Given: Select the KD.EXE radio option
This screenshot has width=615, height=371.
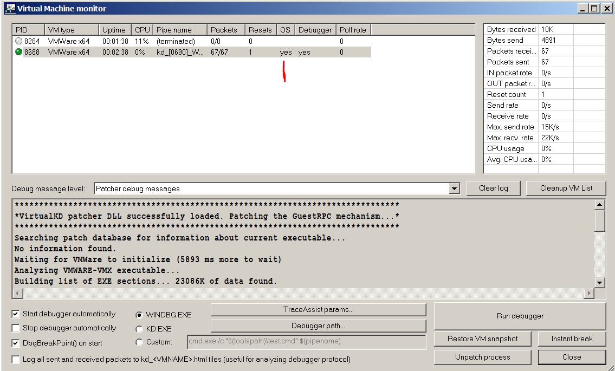Looking at the screenshot, I should 140,329.
